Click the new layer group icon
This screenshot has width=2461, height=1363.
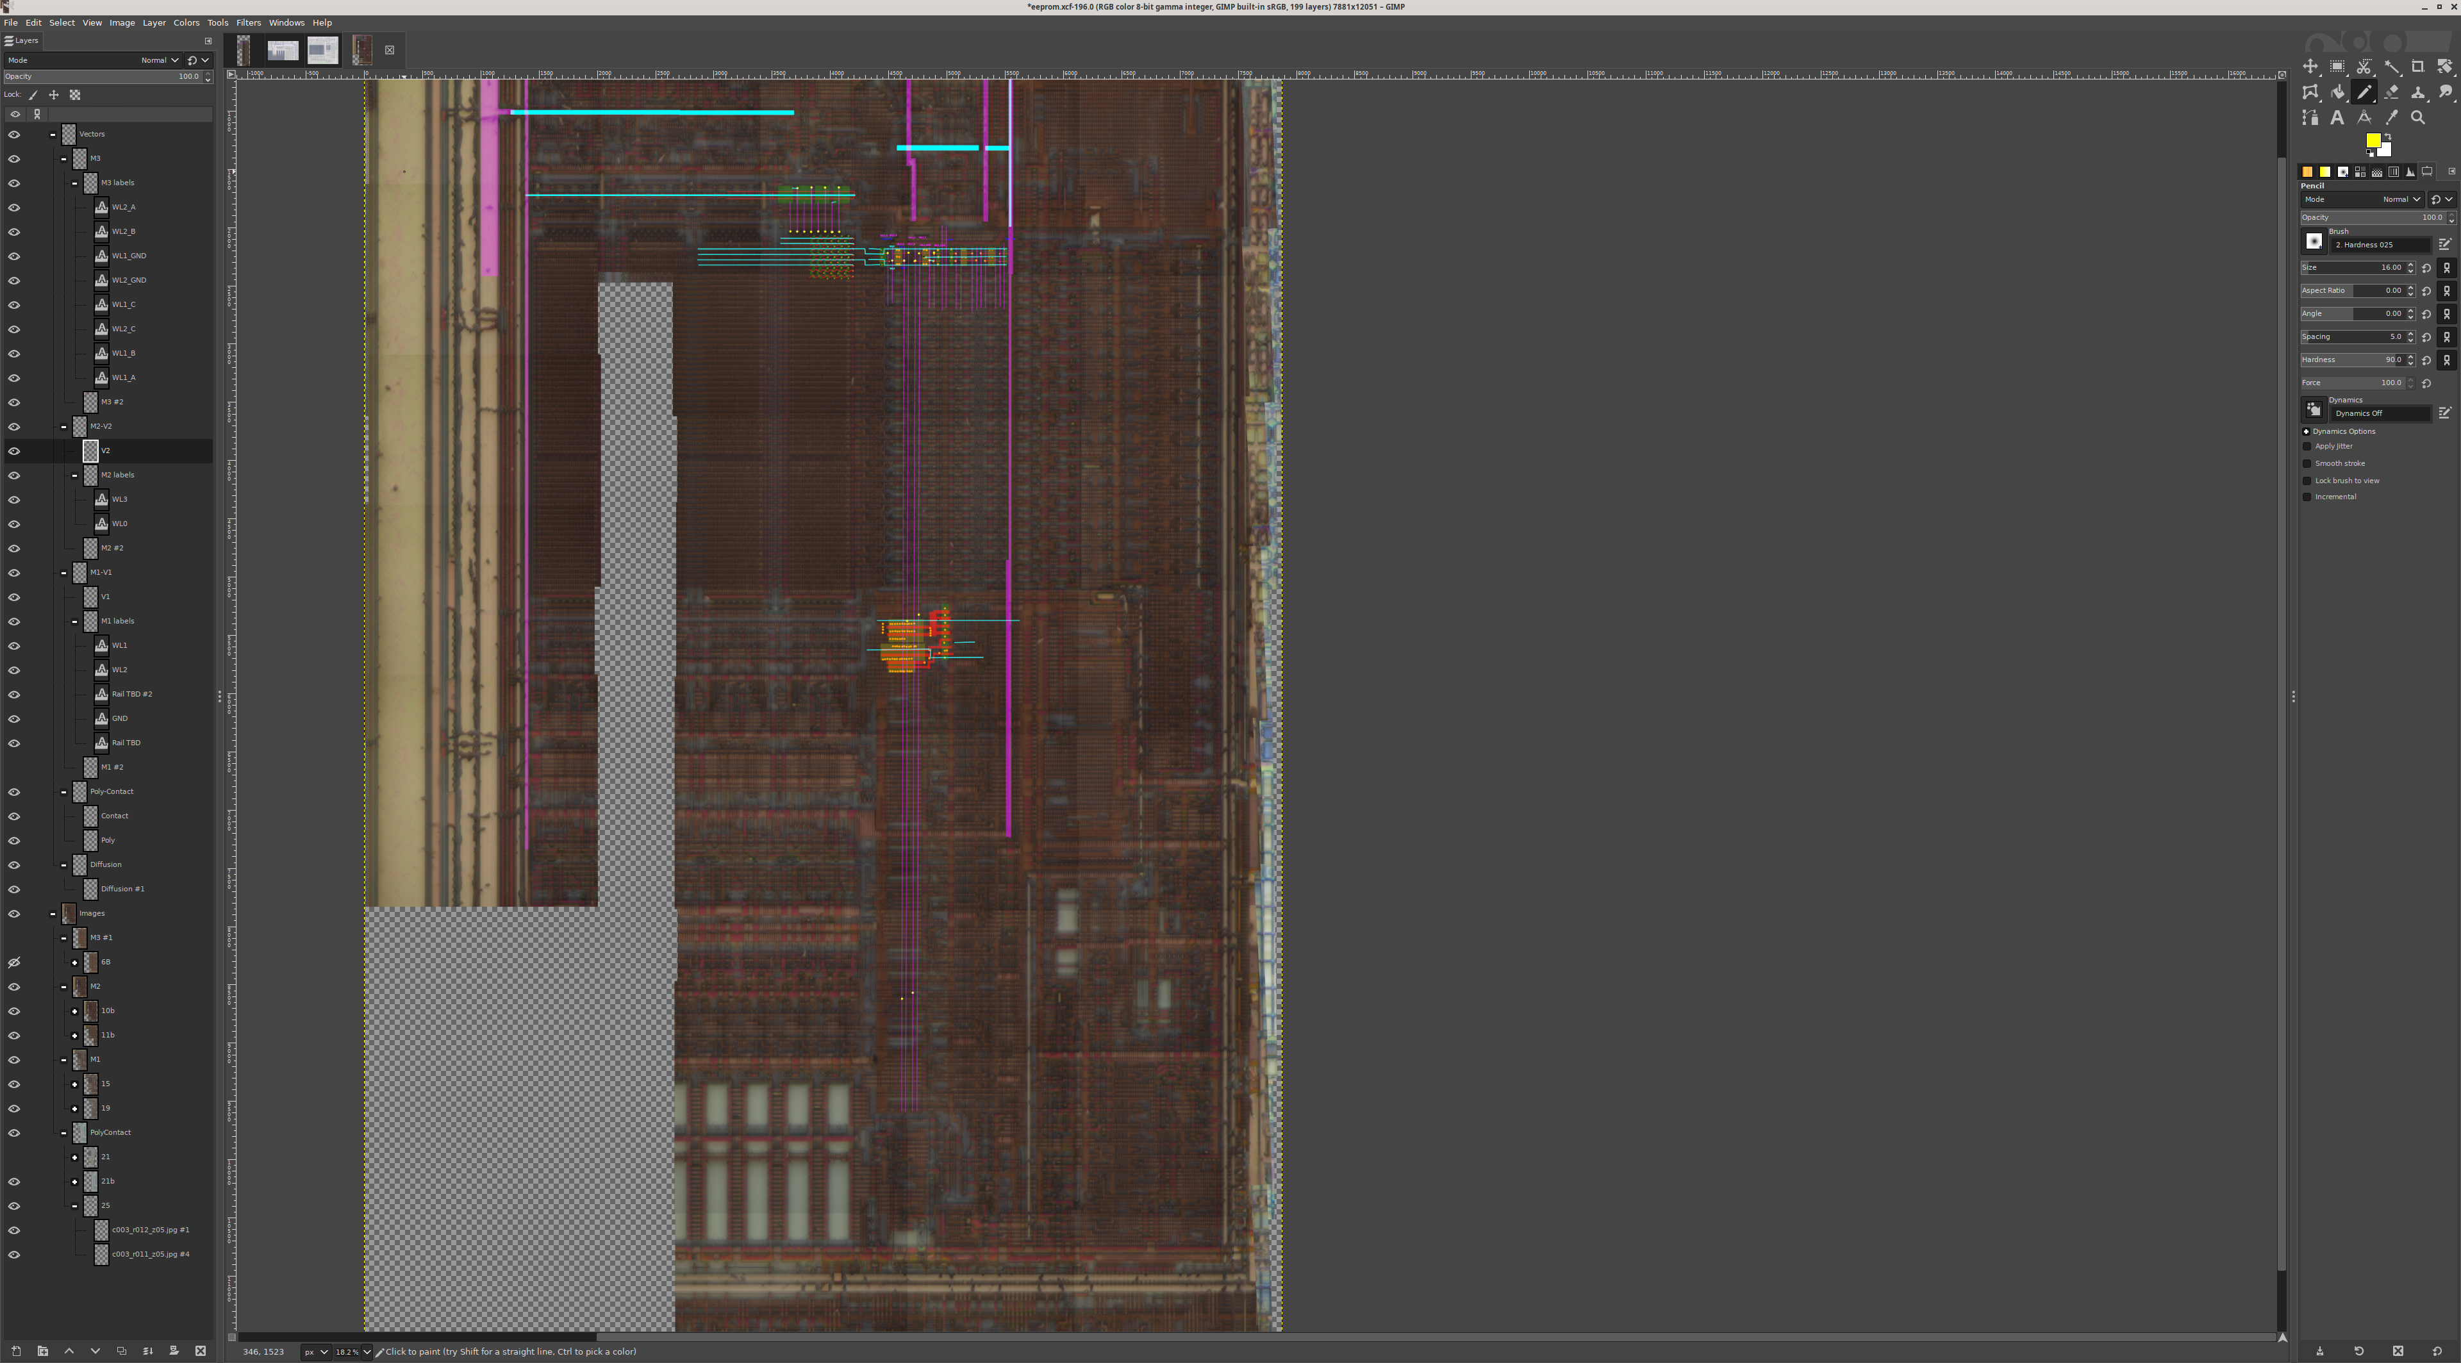(x=42, y=1351)
